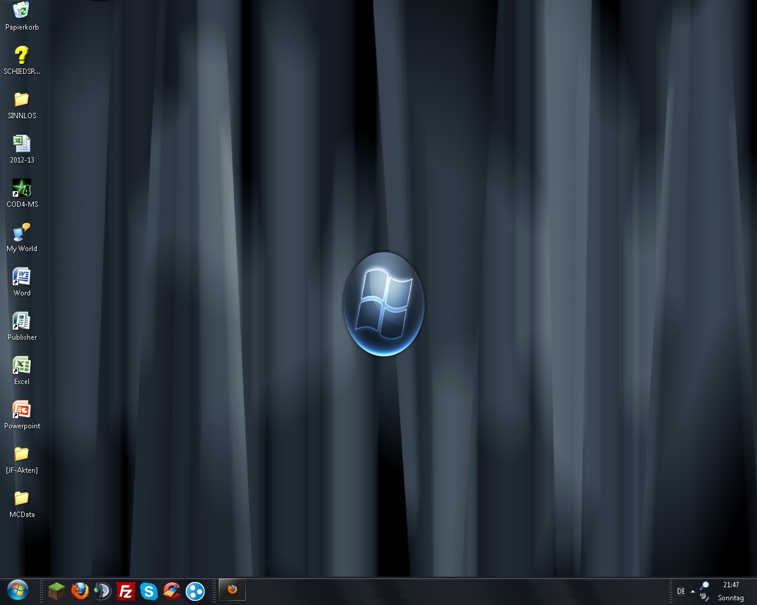
Task: Click the magnifier tray icon
Action: click(704, 585)
